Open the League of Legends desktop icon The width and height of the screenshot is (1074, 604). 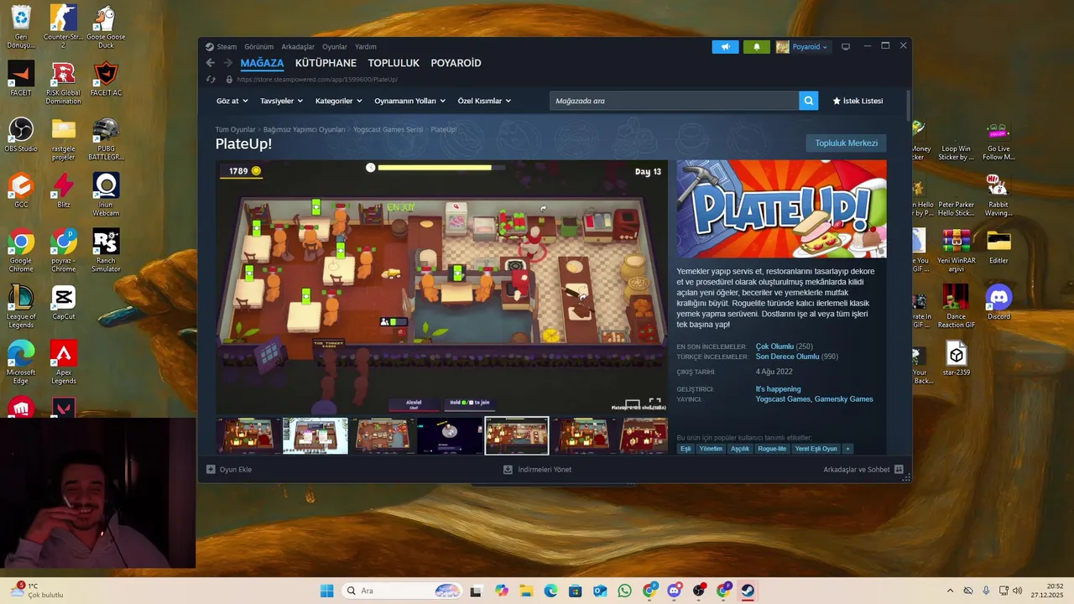click(x=21, y=307)
